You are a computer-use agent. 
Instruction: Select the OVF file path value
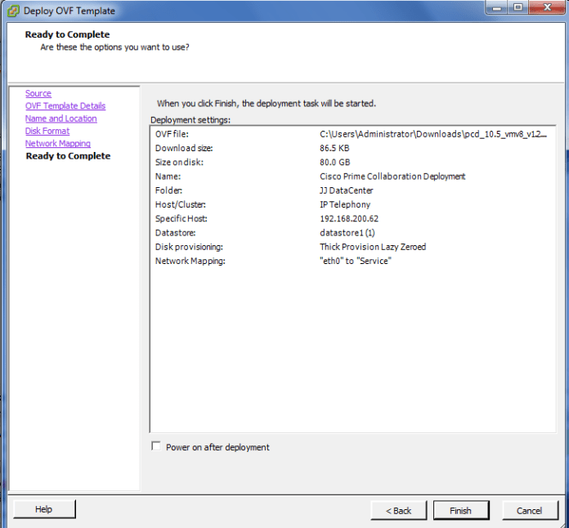pos(433,134)
